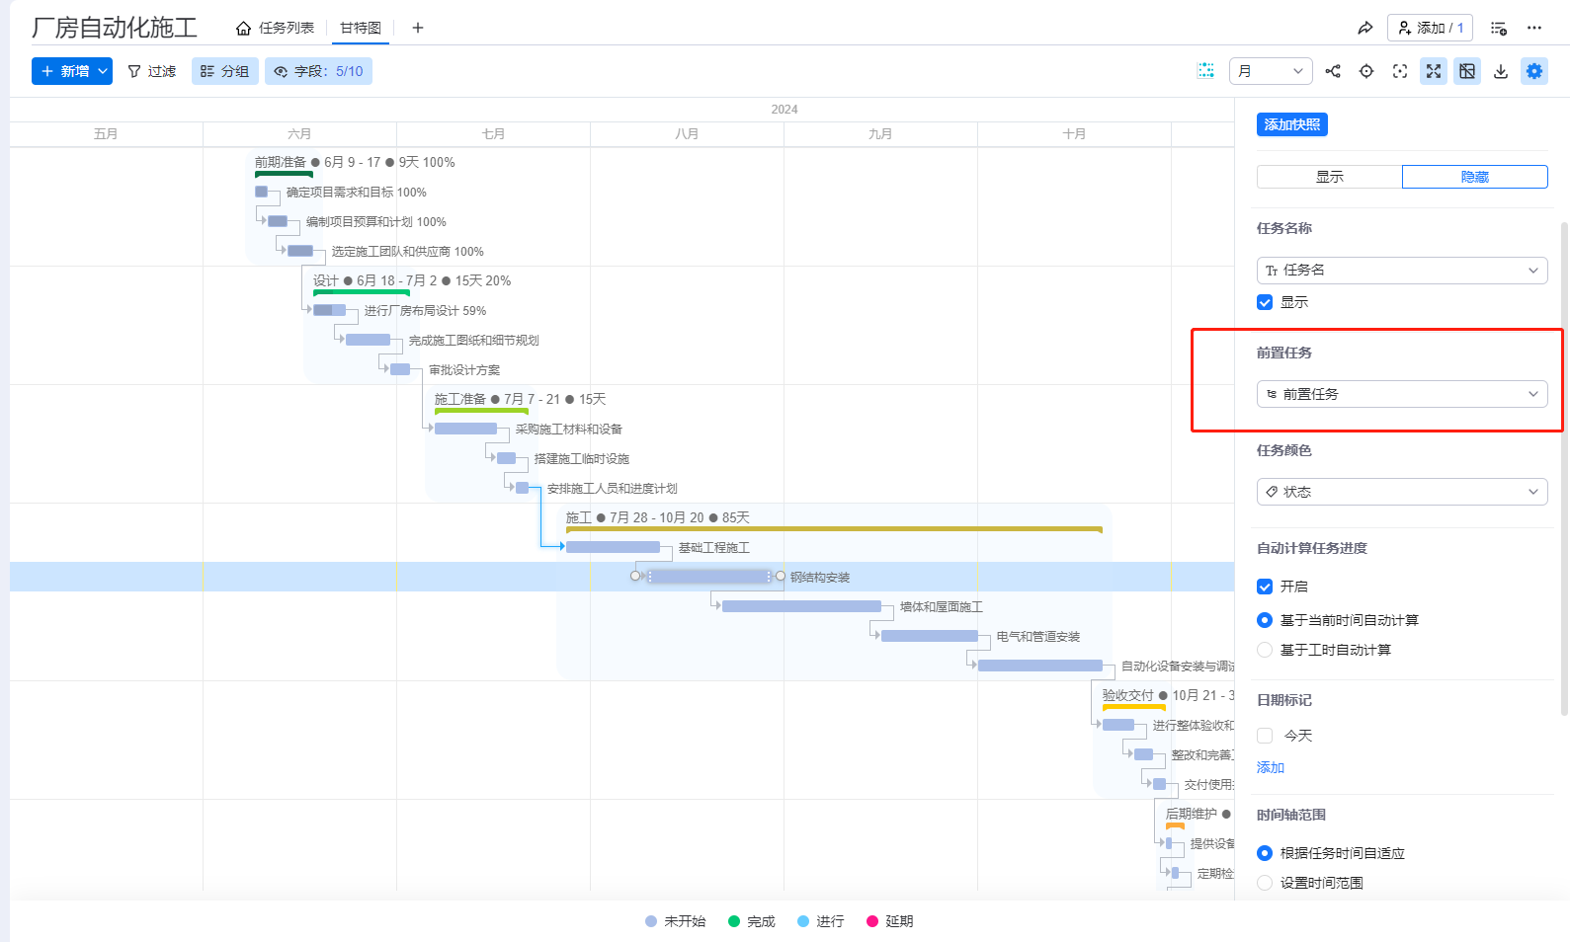Screen dimensions: 1570x942
Task: Open the three-dot more options menu
Action: pyautogui.click(x=1534, y=28)
